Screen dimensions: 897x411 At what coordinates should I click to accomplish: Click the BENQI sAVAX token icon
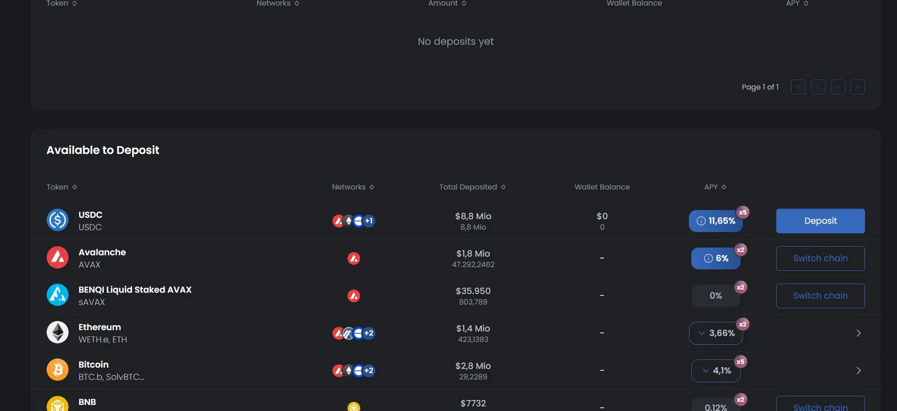57,295
